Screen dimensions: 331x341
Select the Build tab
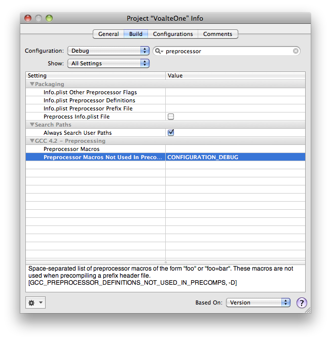[x=135, y=34]
